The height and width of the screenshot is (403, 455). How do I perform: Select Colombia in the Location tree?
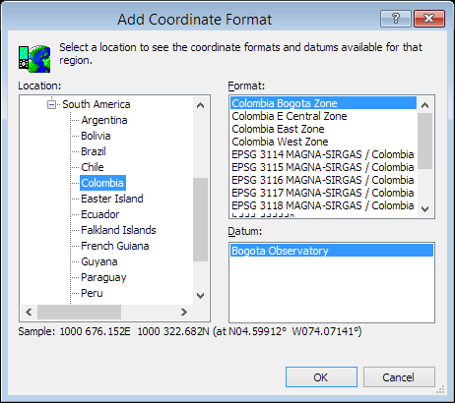(x=102, y=183)
